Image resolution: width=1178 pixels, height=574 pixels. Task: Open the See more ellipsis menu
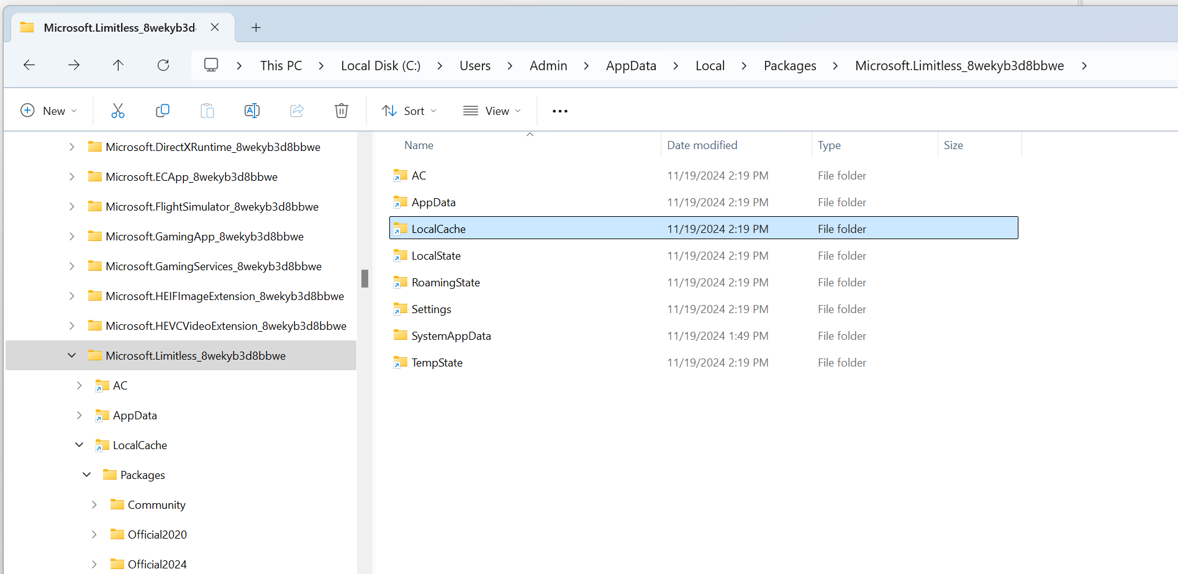pyautogui.click(x=560, y=111)
